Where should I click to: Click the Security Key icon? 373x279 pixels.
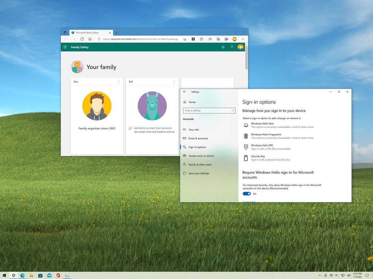(x=247, y=157)
